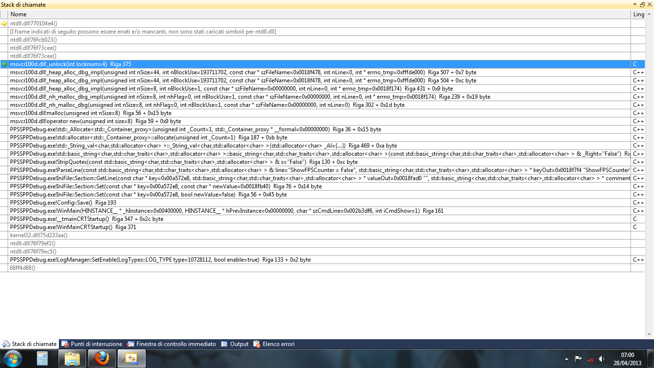Open the Call Stack panel window position dropdown
Viewport: 654px width, 368px height.
pyautogui.click(x=636, y=4)
